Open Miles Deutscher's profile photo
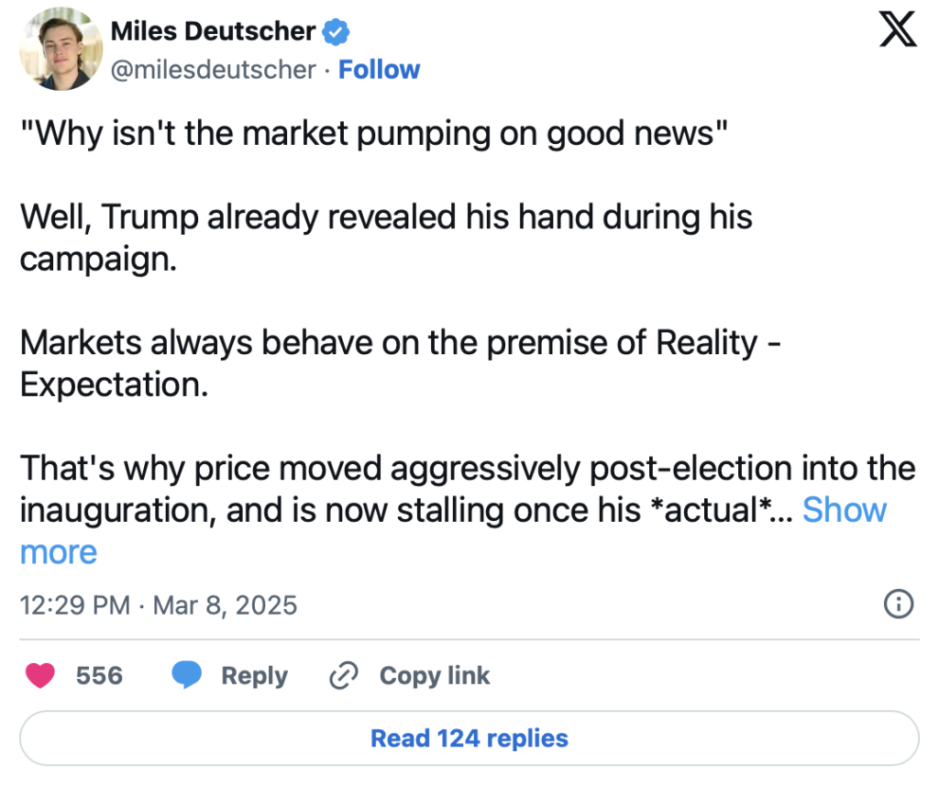This screenshot has height=787, width=939. click(56, 49)
